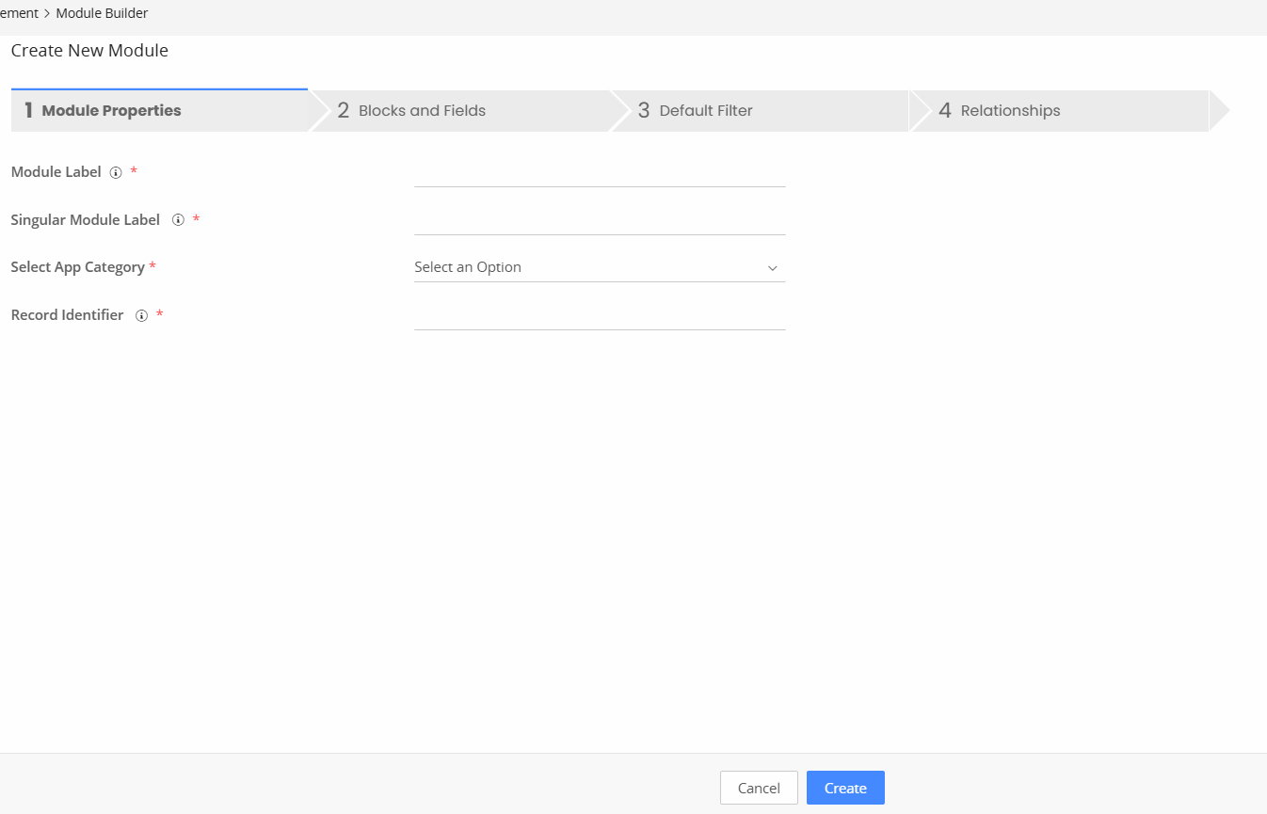Switch to the Module Properties step
Viewport: 1267px width, 814px height.
point(111,111)
